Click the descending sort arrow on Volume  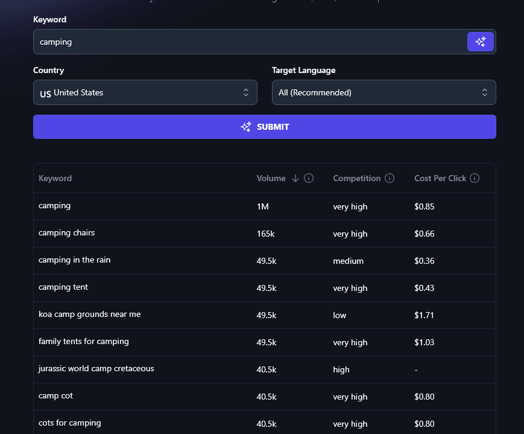[x=295, y=178]
